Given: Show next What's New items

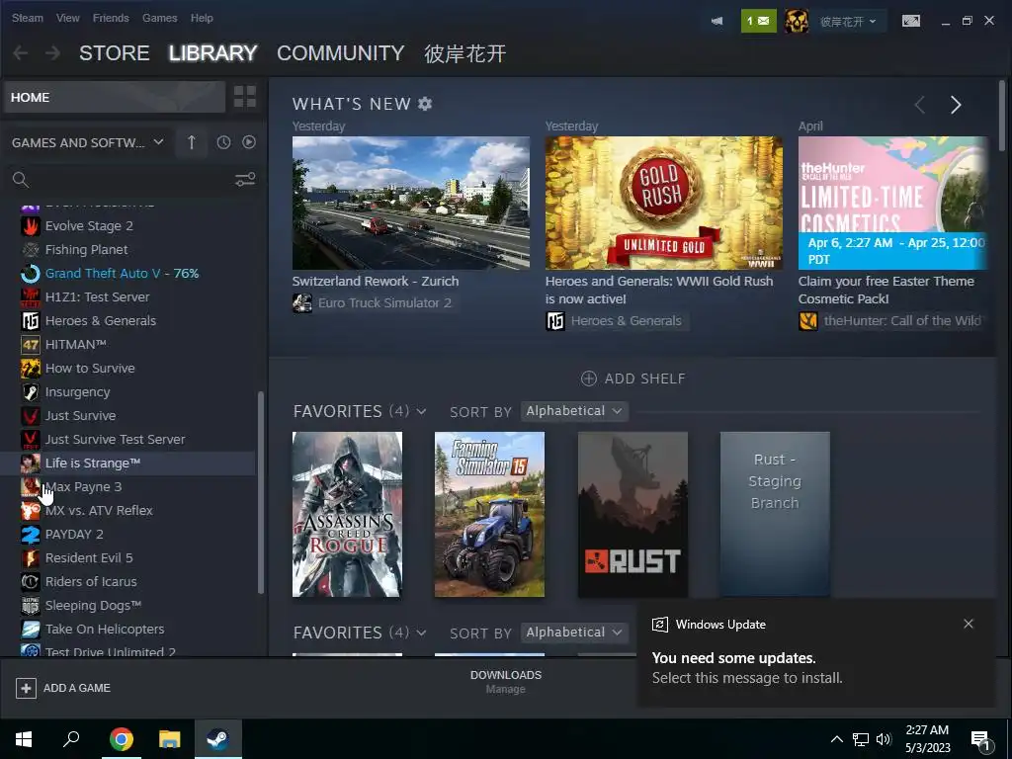Looking at the screenshot, I should tap(956, 105).
